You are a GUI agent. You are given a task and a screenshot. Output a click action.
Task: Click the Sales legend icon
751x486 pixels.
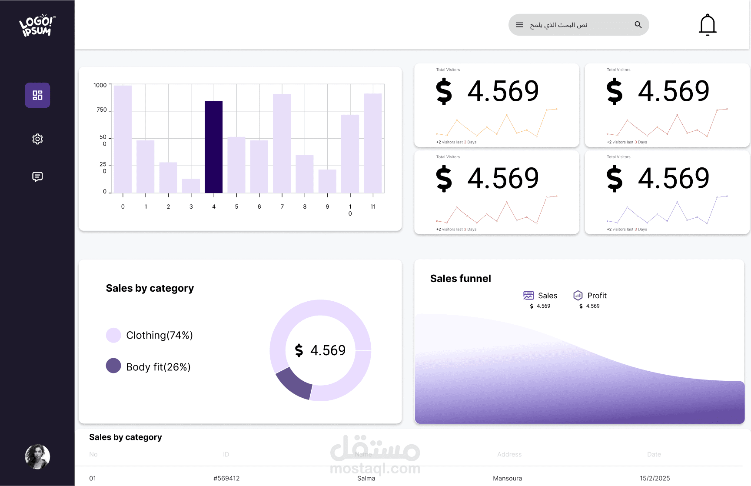click(x=528, y=296)
